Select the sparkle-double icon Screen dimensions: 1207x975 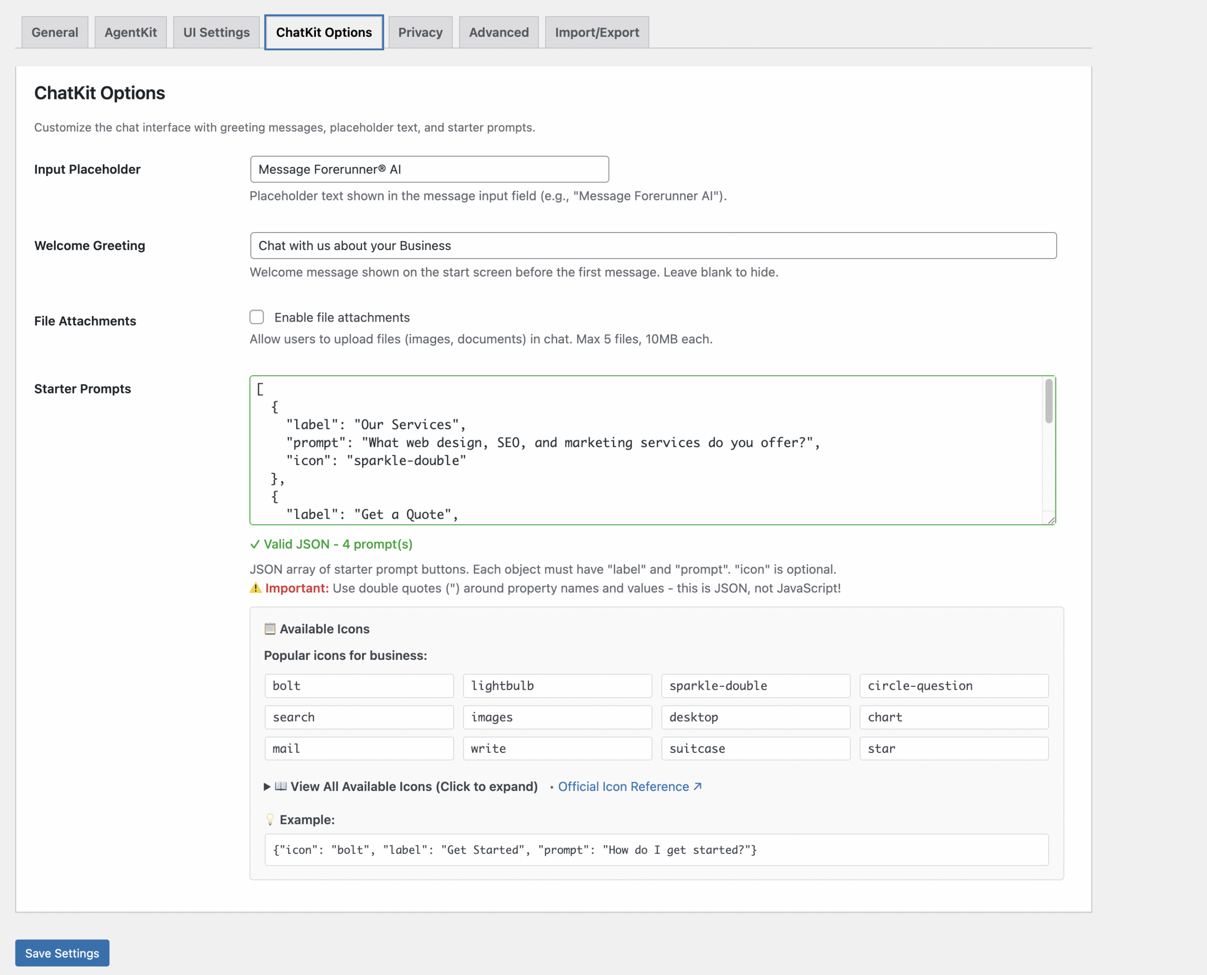click(x=755, y=685)
